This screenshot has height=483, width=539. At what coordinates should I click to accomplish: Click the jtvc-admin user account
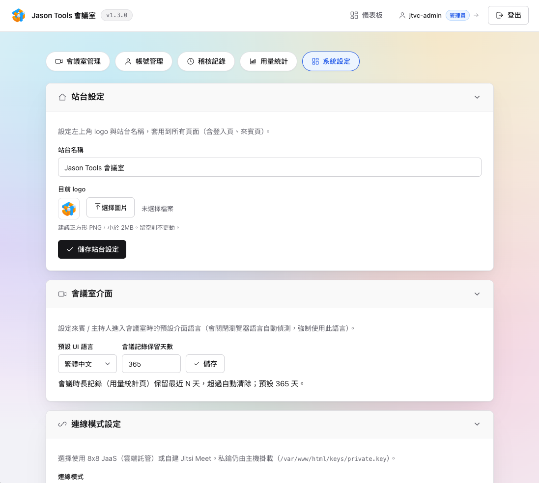(x=420, y=15)
